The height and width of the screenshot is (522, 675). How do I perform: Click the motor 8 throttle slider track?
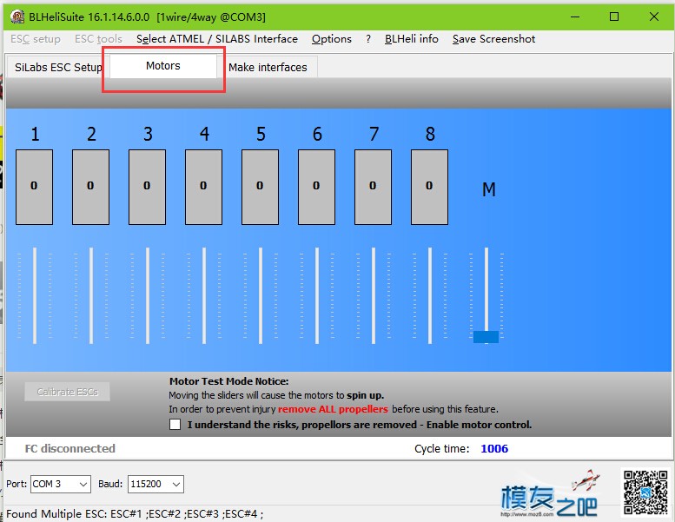point(430,295)
